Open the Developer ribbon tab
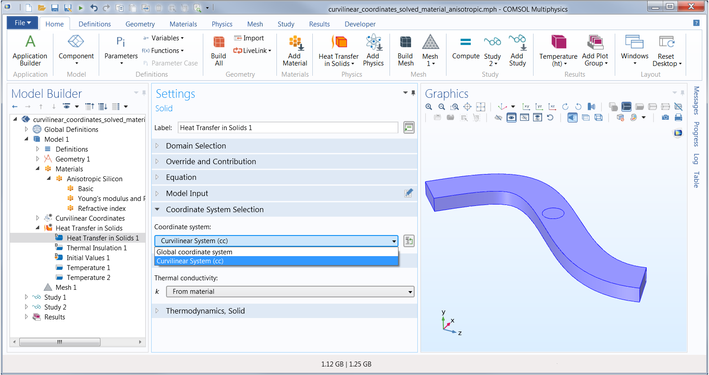 360,24
